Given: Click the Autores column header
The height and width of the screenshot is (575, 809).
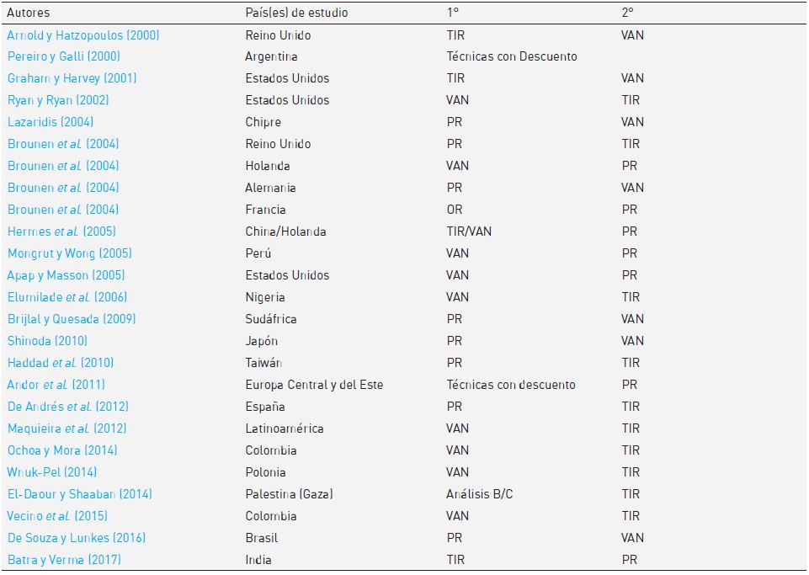Looking at the screenshot, I should [x=29, y=13].
